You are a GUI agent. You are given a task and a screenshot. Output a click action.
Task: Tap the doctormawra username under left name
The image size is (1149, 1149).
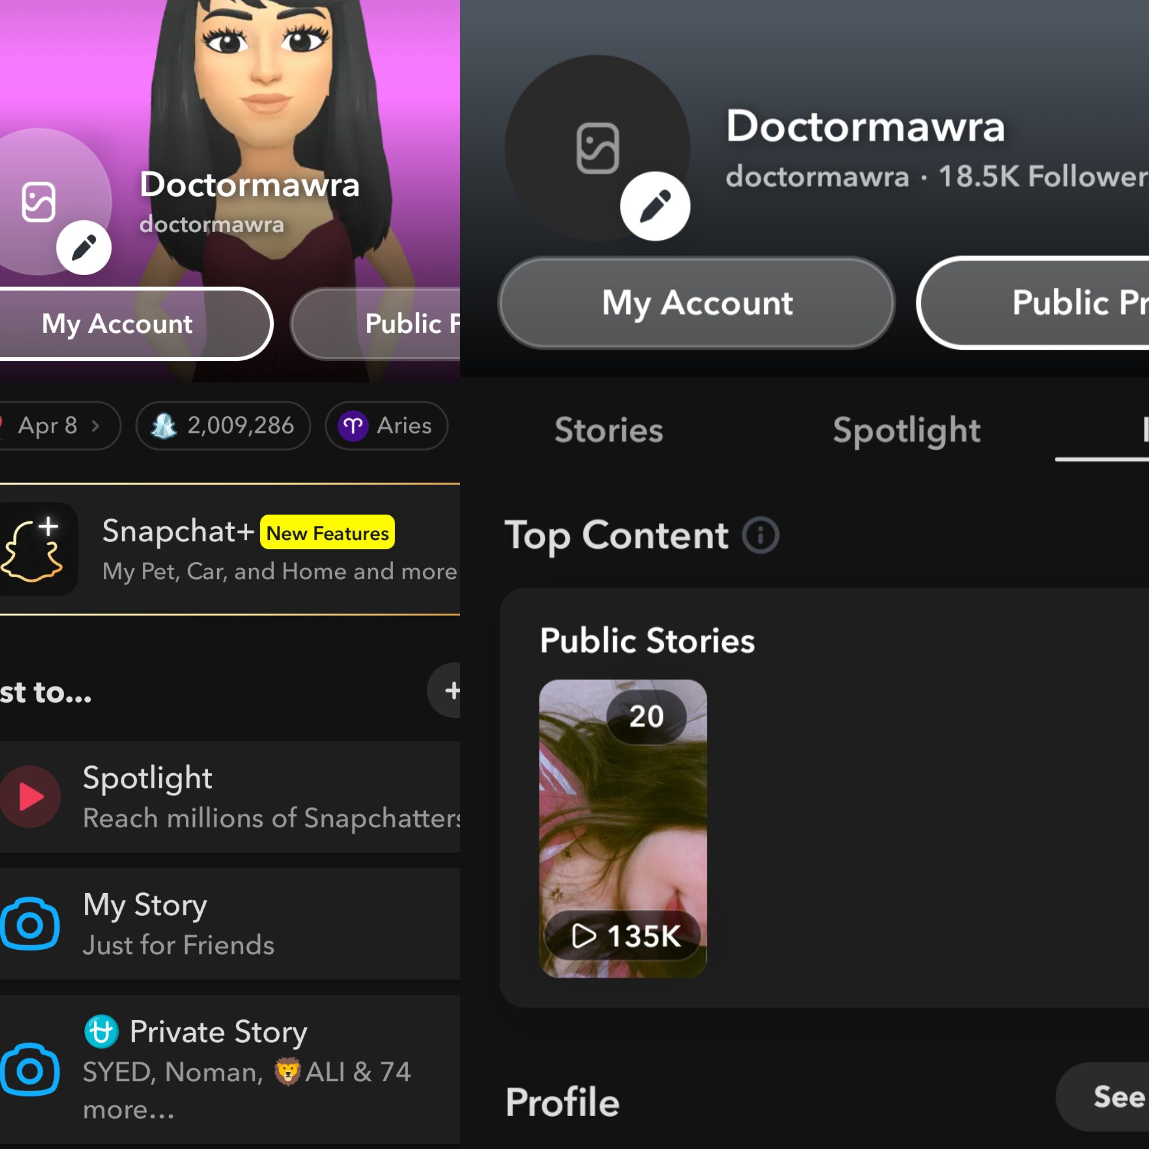(x=212, y=225)
